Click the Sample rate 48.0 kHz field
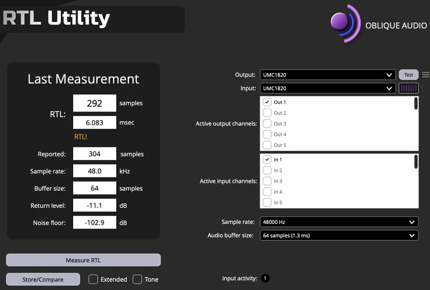430x290 pixels. (95, 171)
